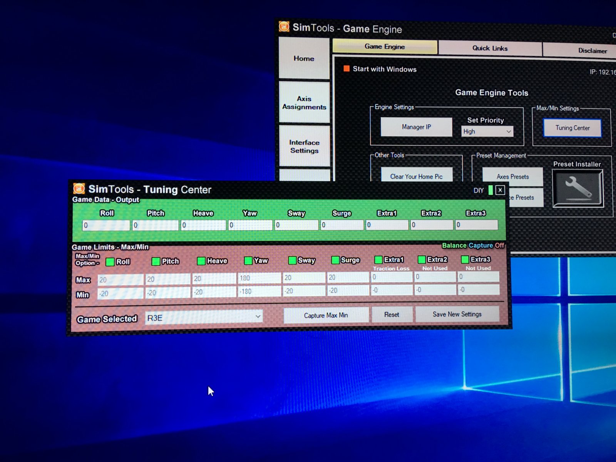Viewport: 616px width, 462px height.
Task: Click the Heave game data output field
Action: 203,225
